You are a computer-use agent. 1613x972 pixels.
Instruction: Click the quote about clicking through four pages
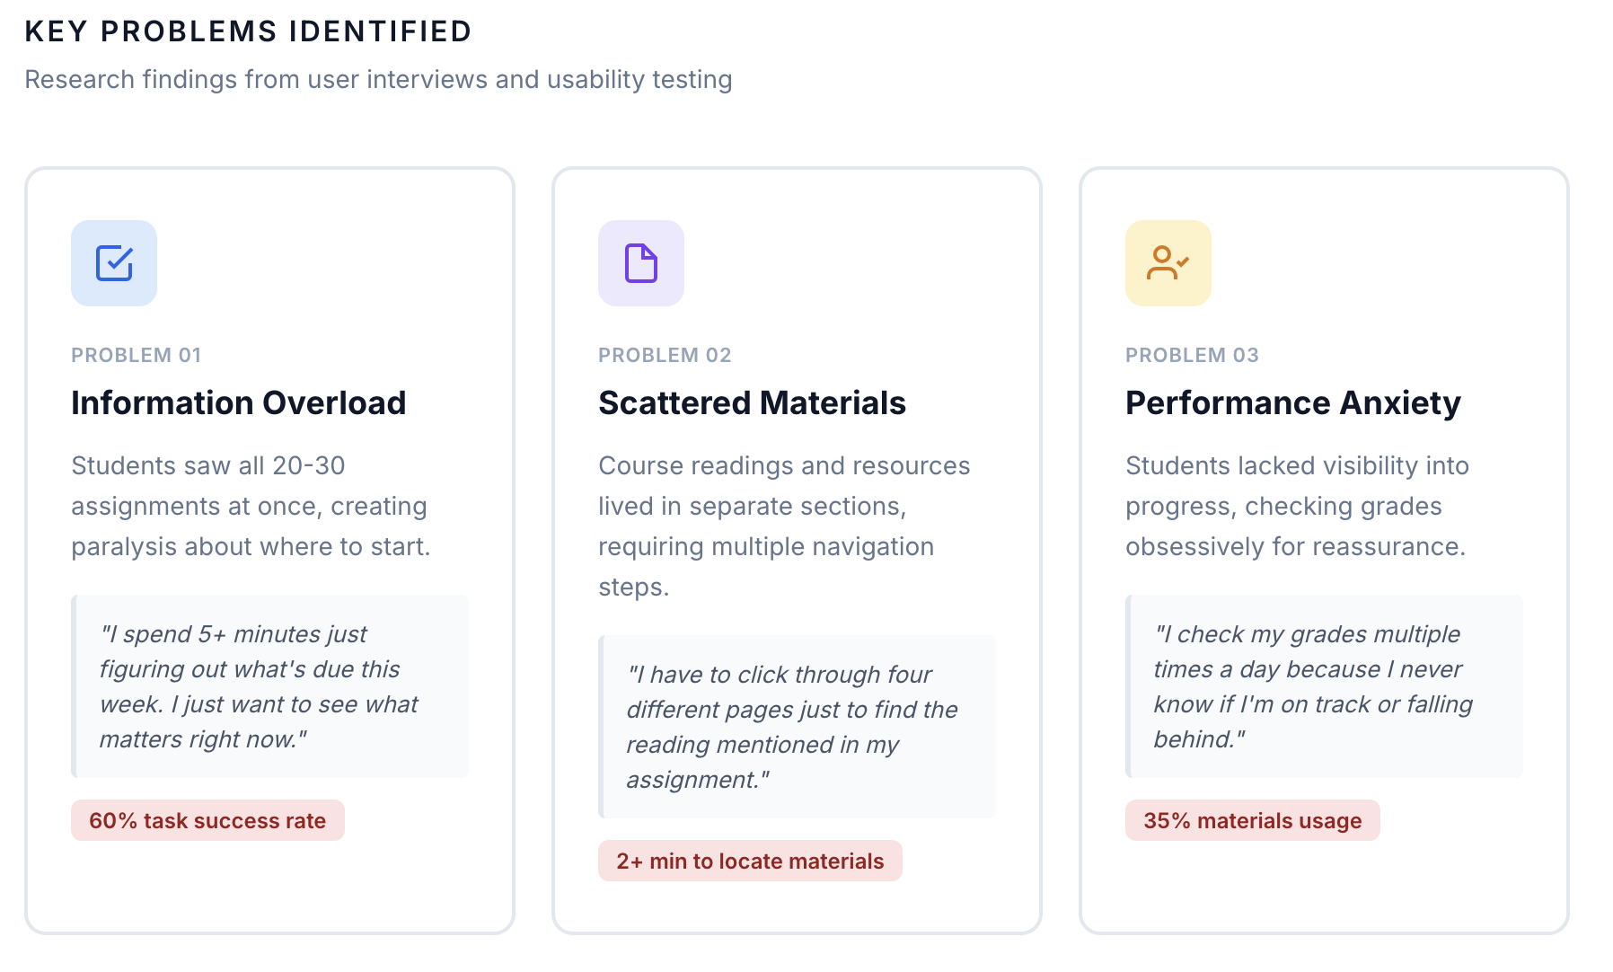point(797,727)
